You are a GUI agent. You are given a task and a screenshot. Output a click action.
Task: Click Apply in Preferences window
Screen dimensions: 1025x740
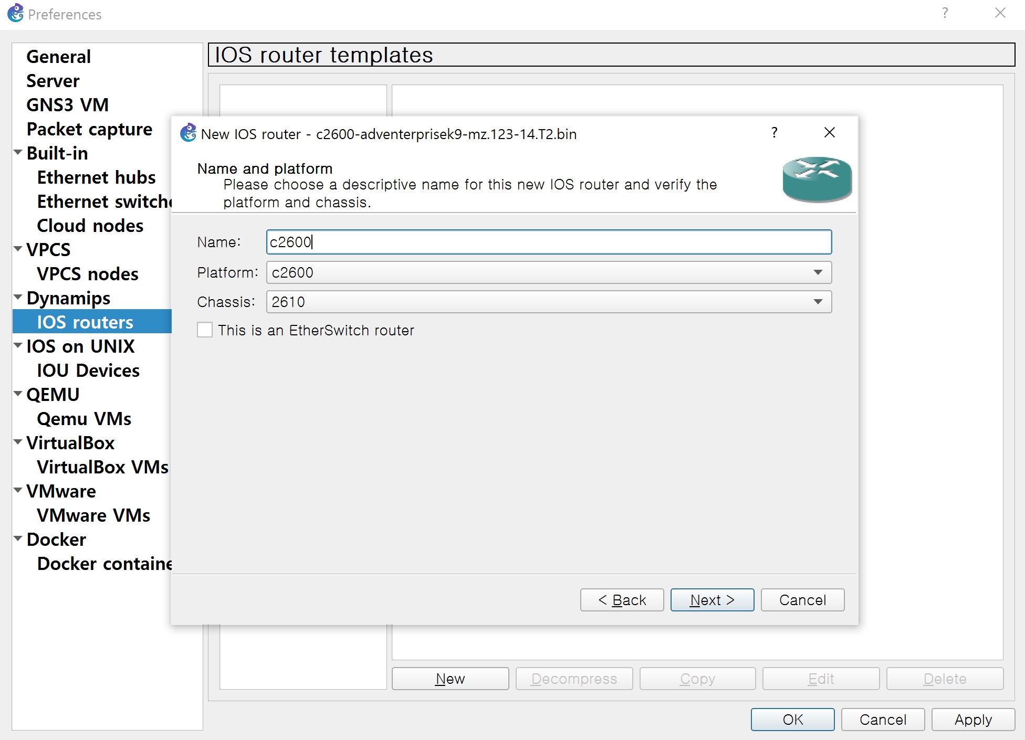(x=972, y=720)
